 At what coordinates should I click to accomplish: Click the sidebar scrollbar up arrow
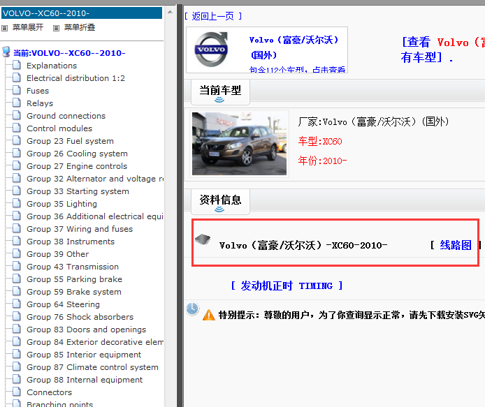click(170, 12)
